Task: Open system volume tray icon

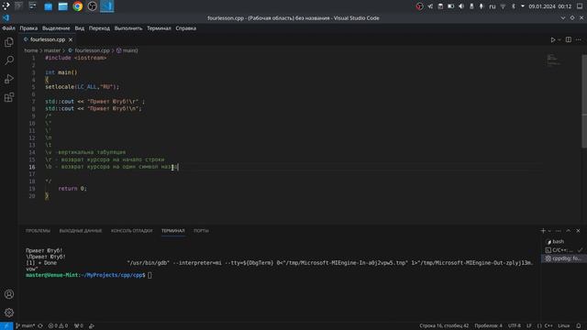Action: [x=461, y=6]
